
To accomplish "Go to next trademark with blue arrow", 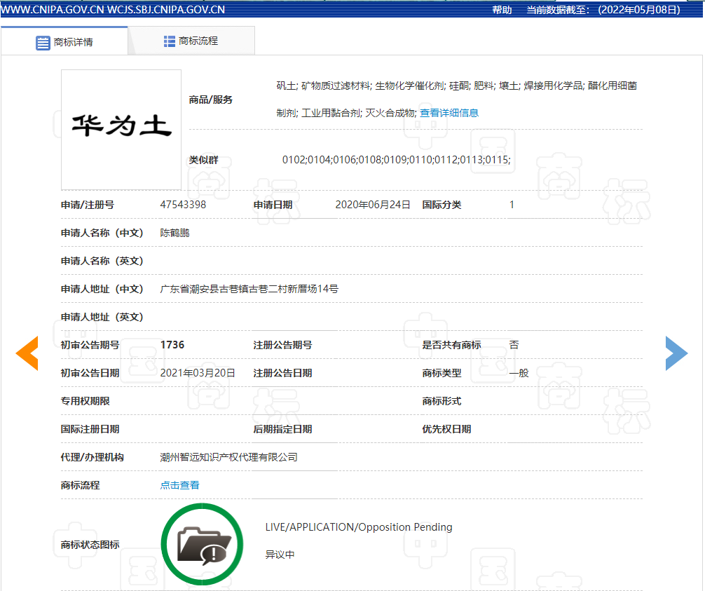I will (x=676, y=353).
